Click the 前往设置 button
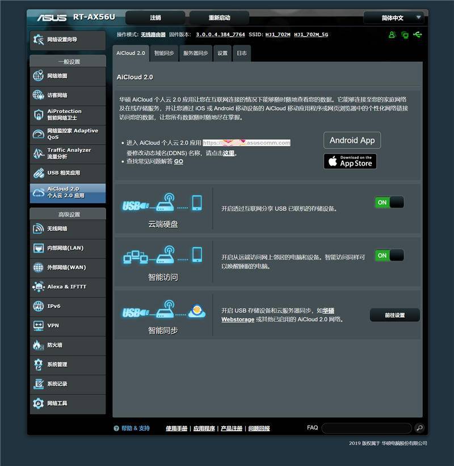This screenshot has height=466, width=454. click(x=395, y=315)
